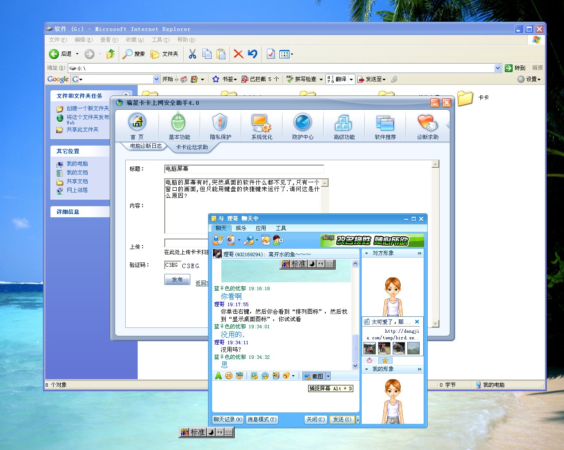Open the Explorer address bar dropdown

(x=498, y=68)
